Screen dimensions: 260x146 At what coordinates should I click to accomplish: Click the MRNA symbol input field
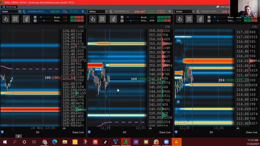(97, 12)
